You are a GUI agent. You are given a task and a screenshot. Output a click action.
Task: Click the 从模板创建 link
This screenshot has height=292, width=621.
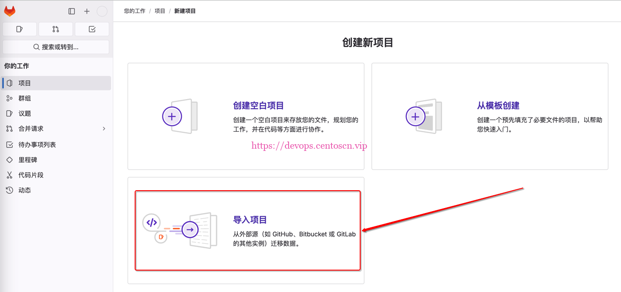click(498, 106)
